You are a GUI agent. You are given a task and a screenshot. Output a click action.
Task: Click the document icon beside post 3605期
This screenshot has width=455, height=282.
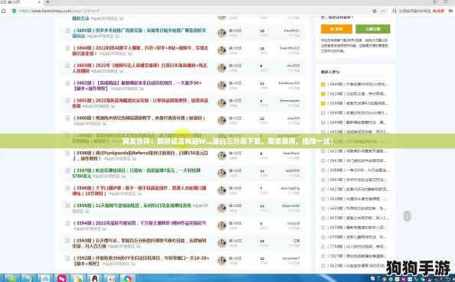67,31
